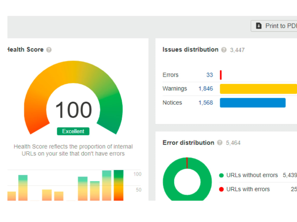Screen dimensions: 297x222
Task: Open the Health Score help tooltip icon
Action: [49, 50]
